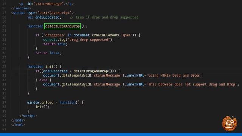The image size is (242, 136).
Task: Click dndSupported inside the if condition line 30
Action: [x=56, y=71]
